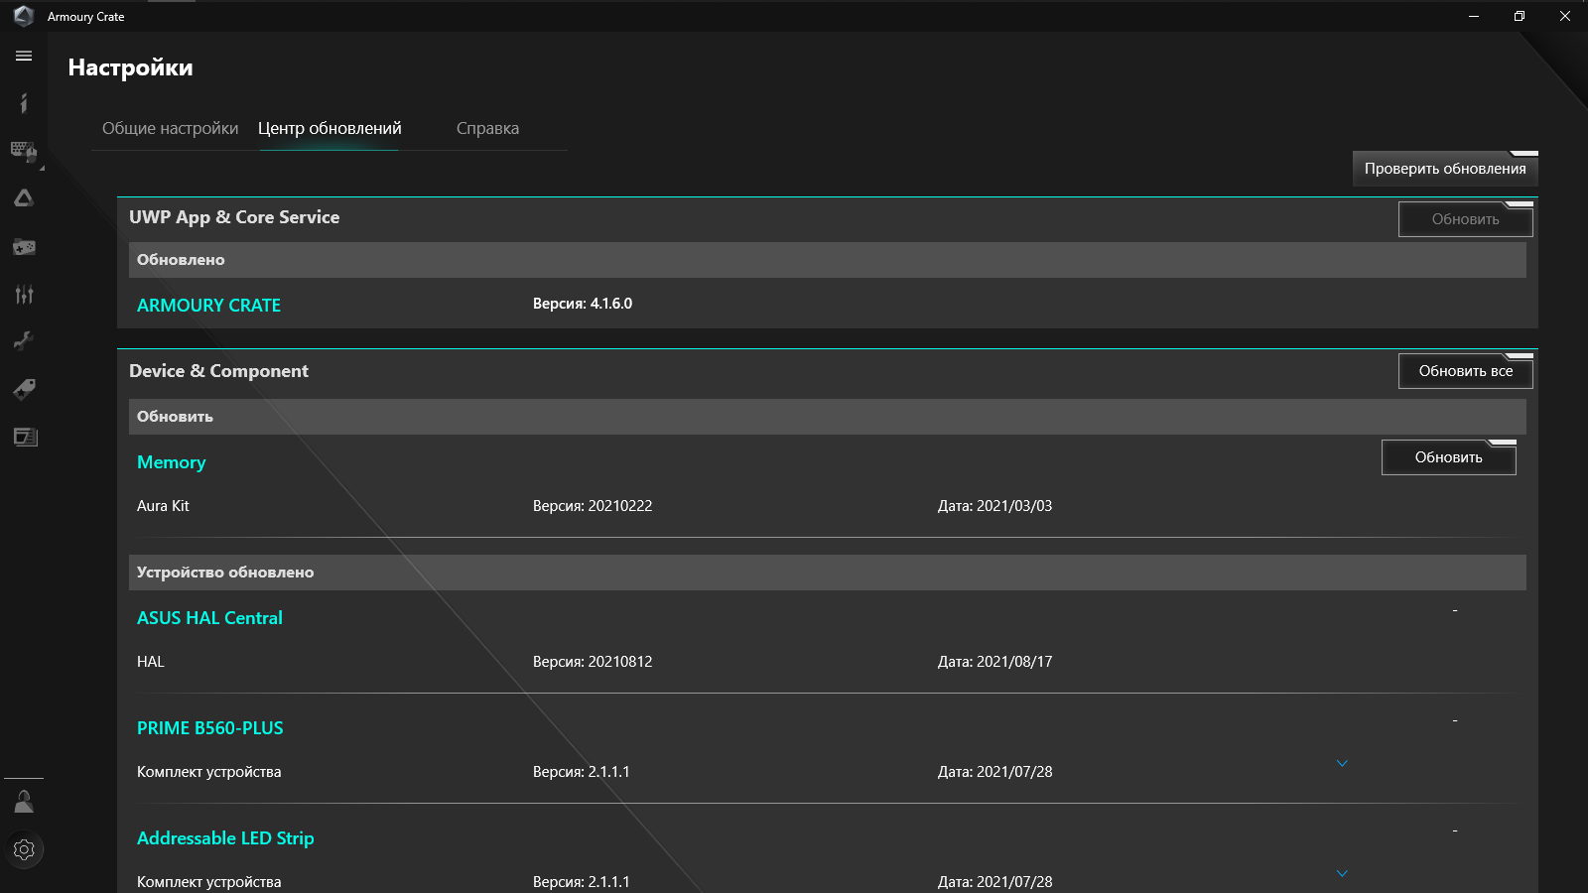This screenshot has height=893, width=1588.
Task: Minimize the Armoury Crate window
Action: pos(1474,16)
